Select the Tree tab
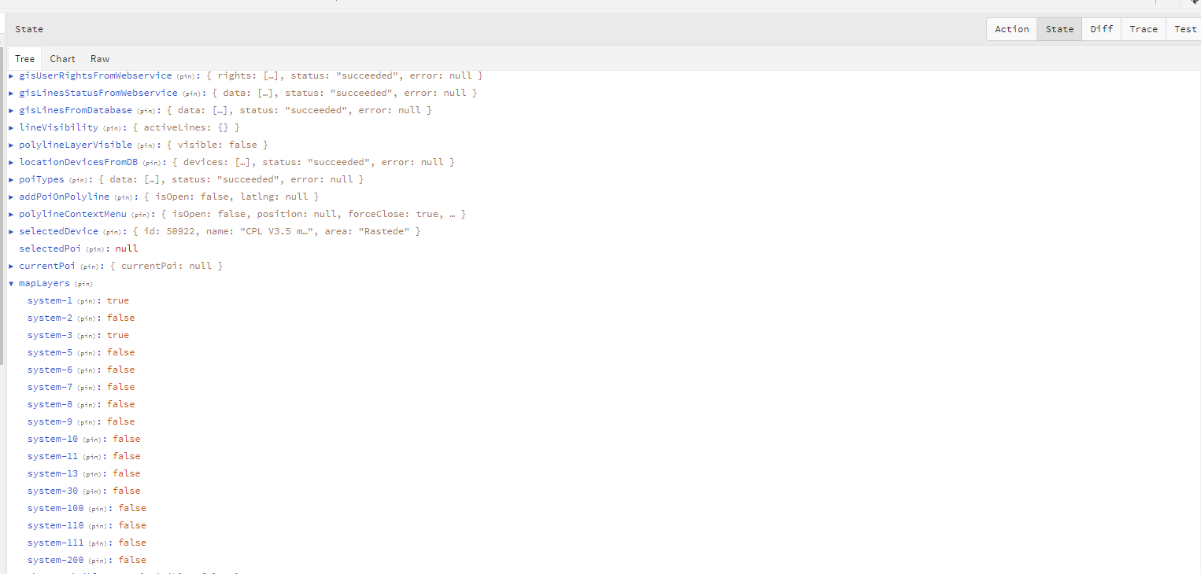This screenshot has height=574, width=1201. (x=25, y=59)
